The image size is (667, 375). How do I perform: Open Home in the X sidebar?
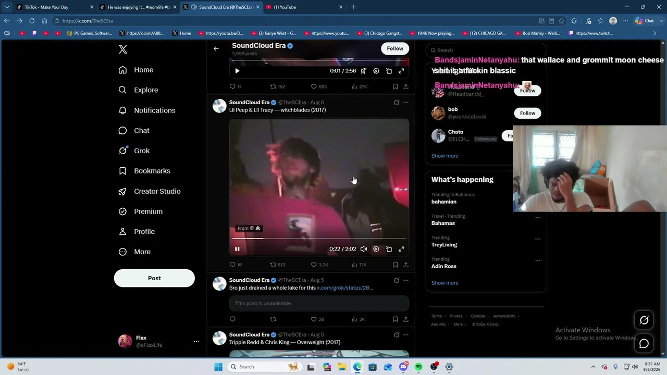tap(136, 70)
